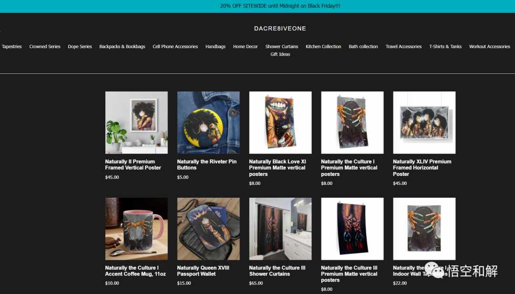Click the $8.00 price of Culture I Matte posters

327,183
